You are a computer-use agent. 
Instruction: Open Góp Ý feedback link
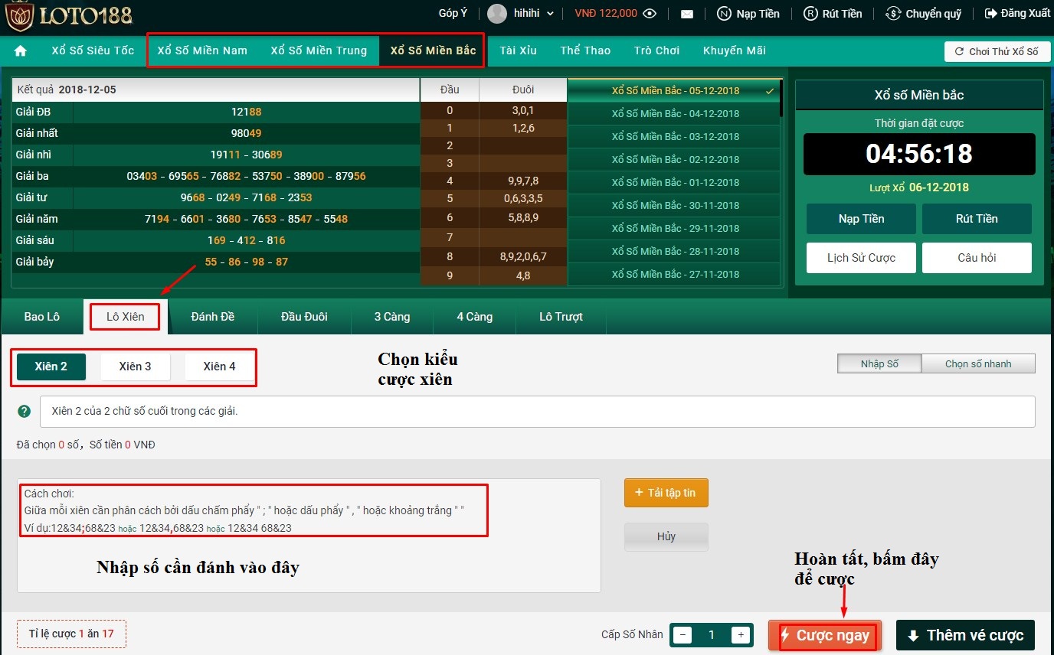tap(453, 14)
